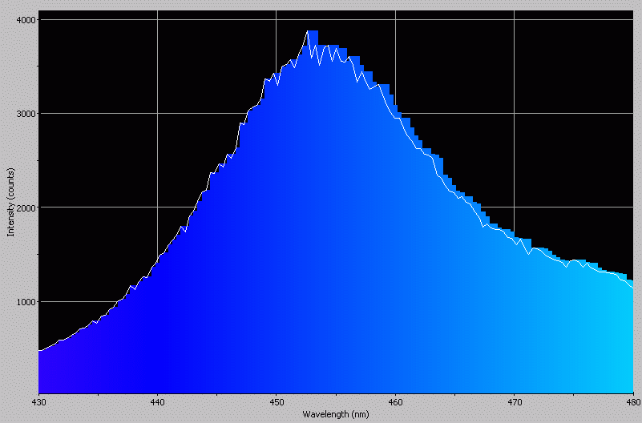Mark grid crossing at 440 nm and 2000 counts
This screenshot has width=642, height=423.
point(157,207)
